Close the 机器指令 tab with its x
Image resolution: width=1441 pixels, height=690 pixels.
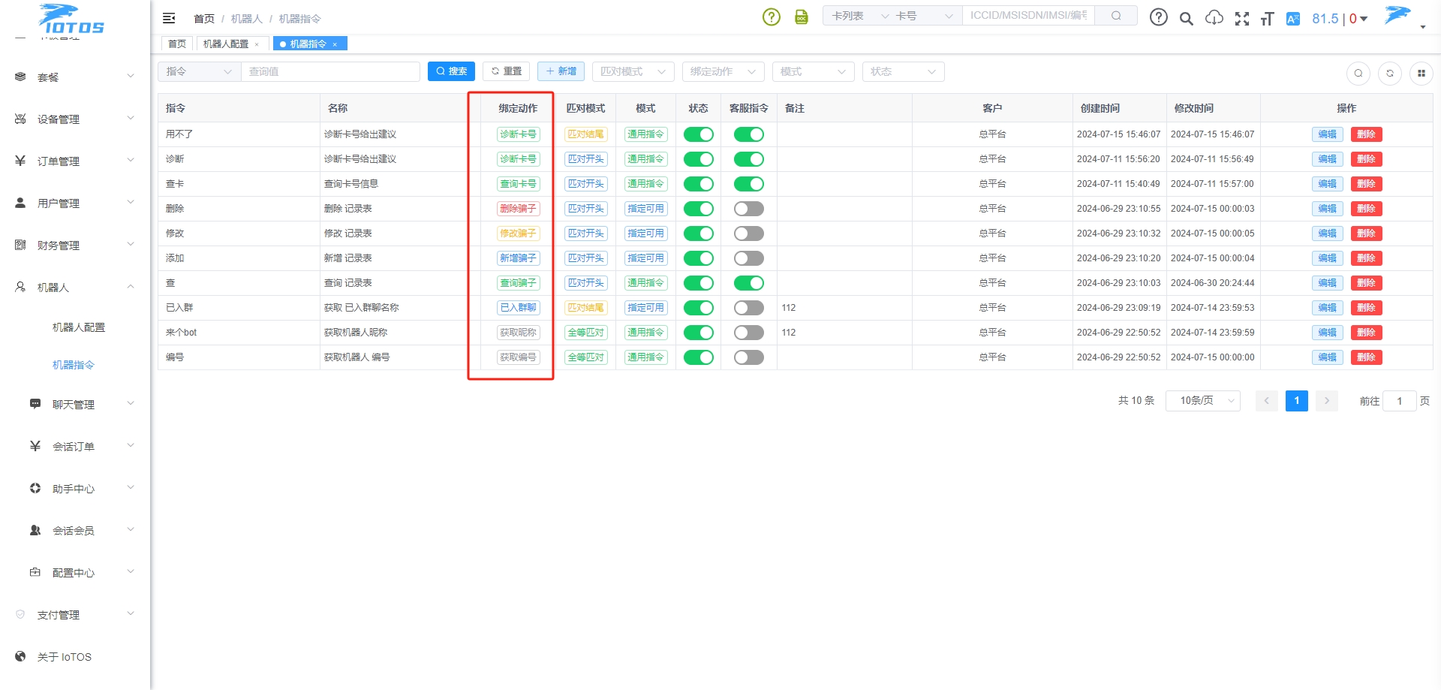(335, 44)
